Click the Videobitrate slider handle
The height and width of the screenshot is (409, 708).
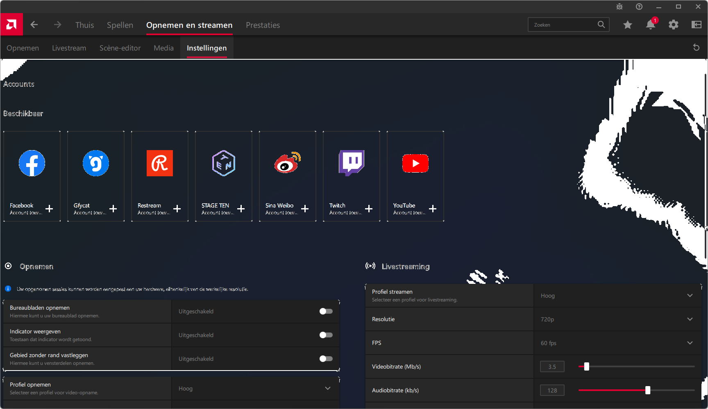click(x=587, y=366)
